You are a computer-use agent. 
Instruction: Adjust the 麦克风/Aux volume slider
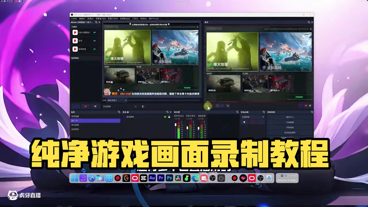[176, 125]
